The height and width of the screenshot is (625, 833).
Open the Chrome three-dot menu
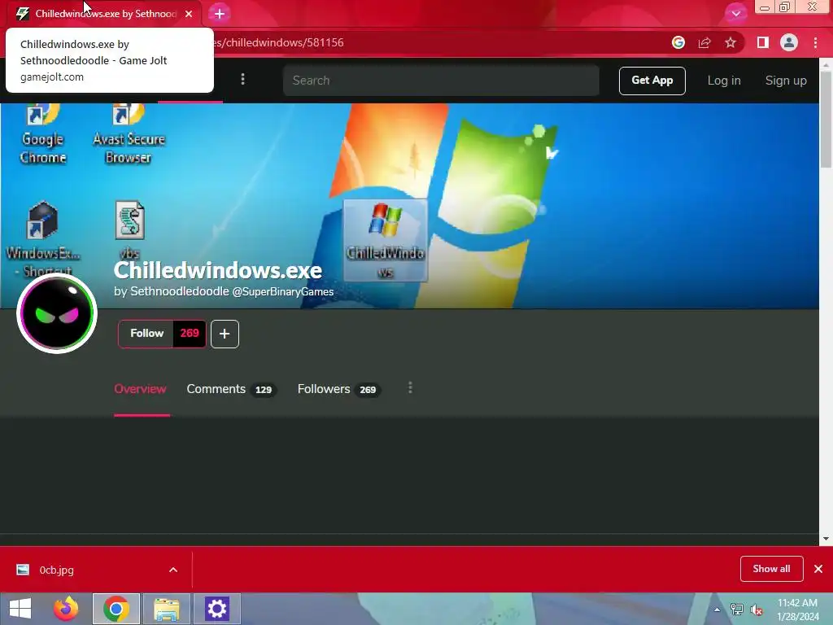pos(815,42)
